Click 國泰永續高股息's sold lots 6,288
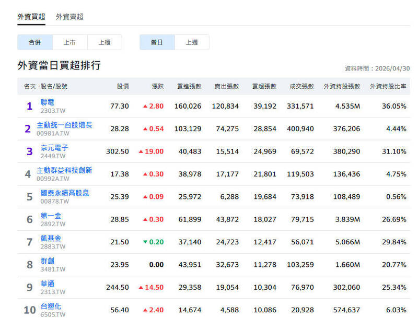This screenshot has width=418, height=318. 229,197
